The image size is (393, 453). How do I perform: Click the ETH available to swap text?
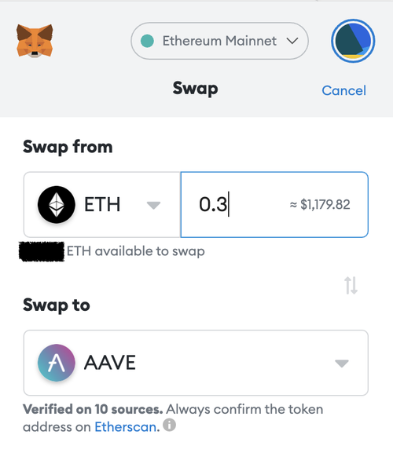[x=136, y=251]
